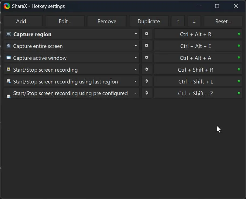Open settings gear for Start/Stop screen recording

click(147, 69)
